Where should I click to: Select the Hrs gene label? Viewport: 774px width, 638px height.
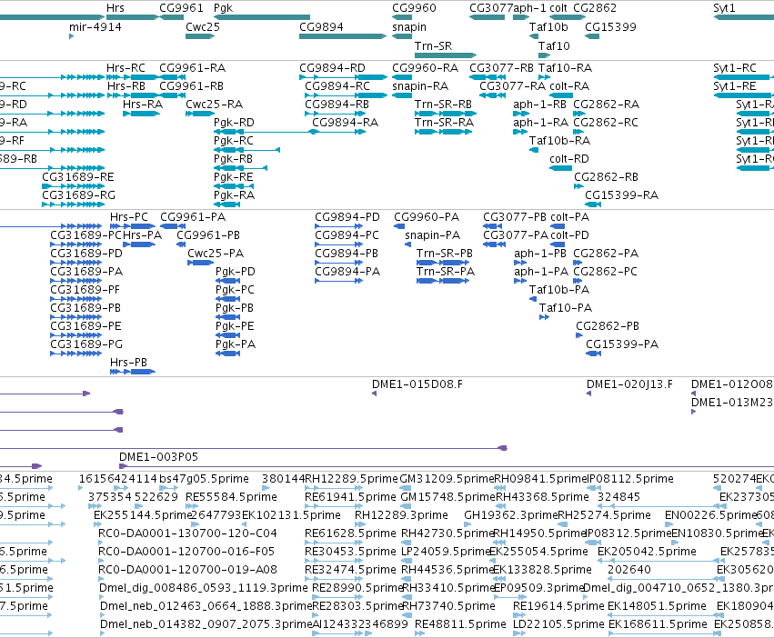[x=115, y=8]
